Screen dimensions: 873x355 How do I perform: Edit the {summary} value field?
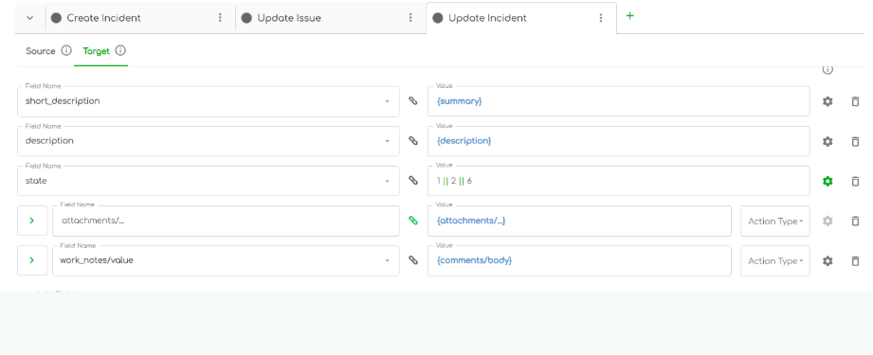click(x=619, y=101)
